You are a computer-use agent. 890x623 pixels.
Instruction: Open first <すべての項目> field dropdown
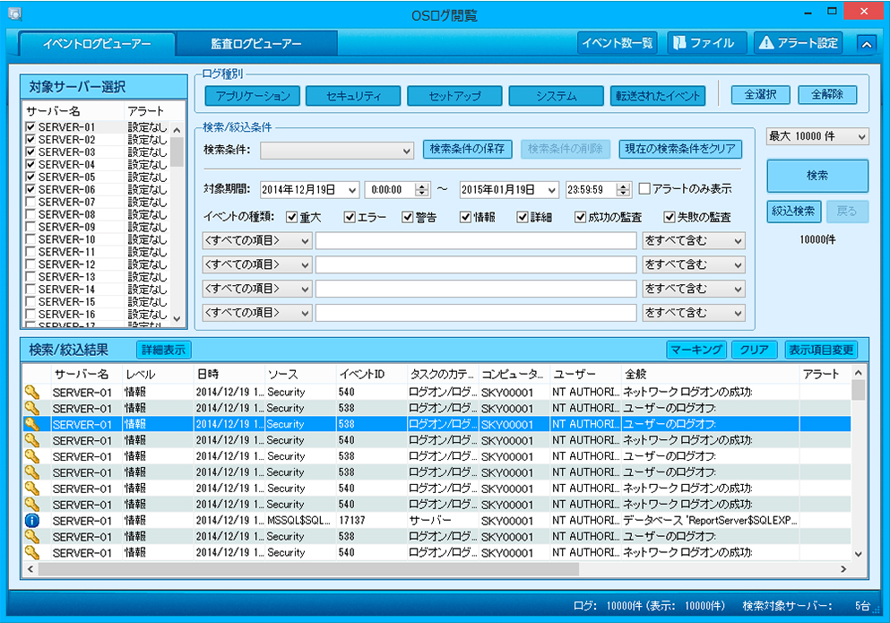(x=256, y=241)
